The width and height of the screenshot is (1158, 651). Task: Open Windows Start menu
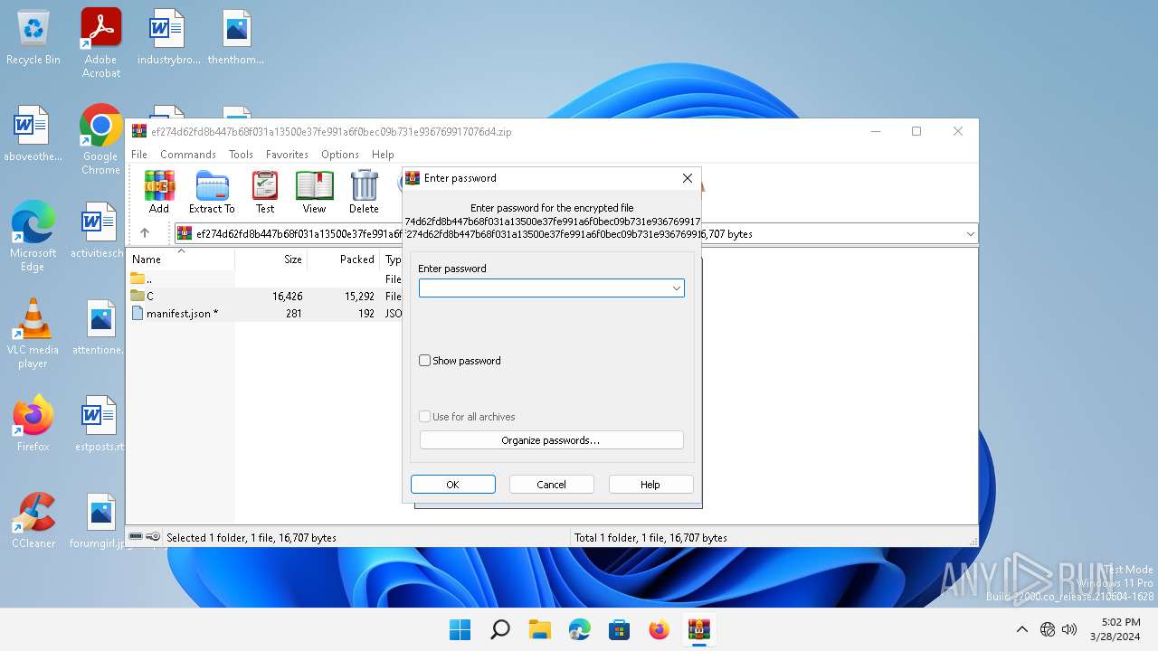(460, 629)
